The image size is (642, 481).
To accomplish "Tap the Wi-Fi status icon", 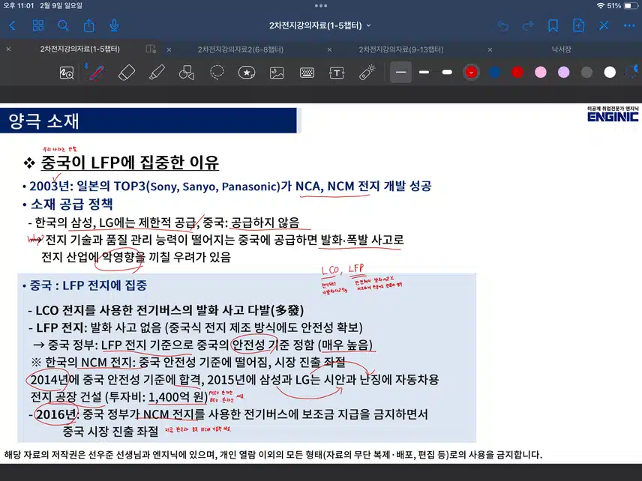I will (x=600, y=6).
